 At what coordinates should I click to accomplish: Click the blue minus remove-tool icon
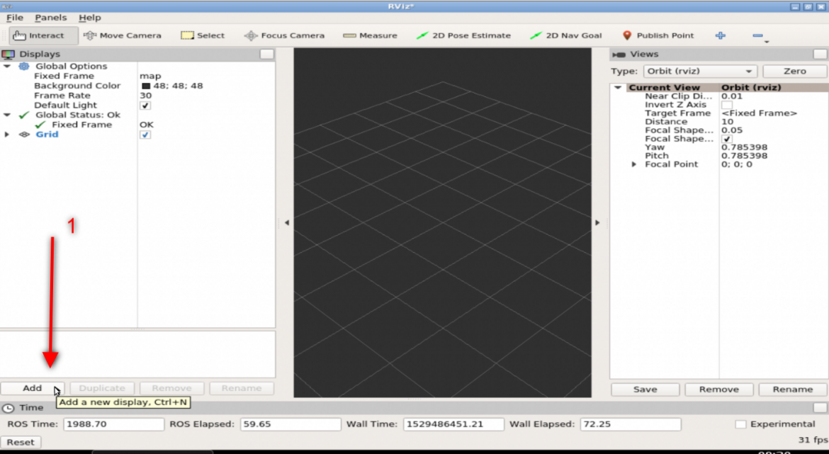757,35
